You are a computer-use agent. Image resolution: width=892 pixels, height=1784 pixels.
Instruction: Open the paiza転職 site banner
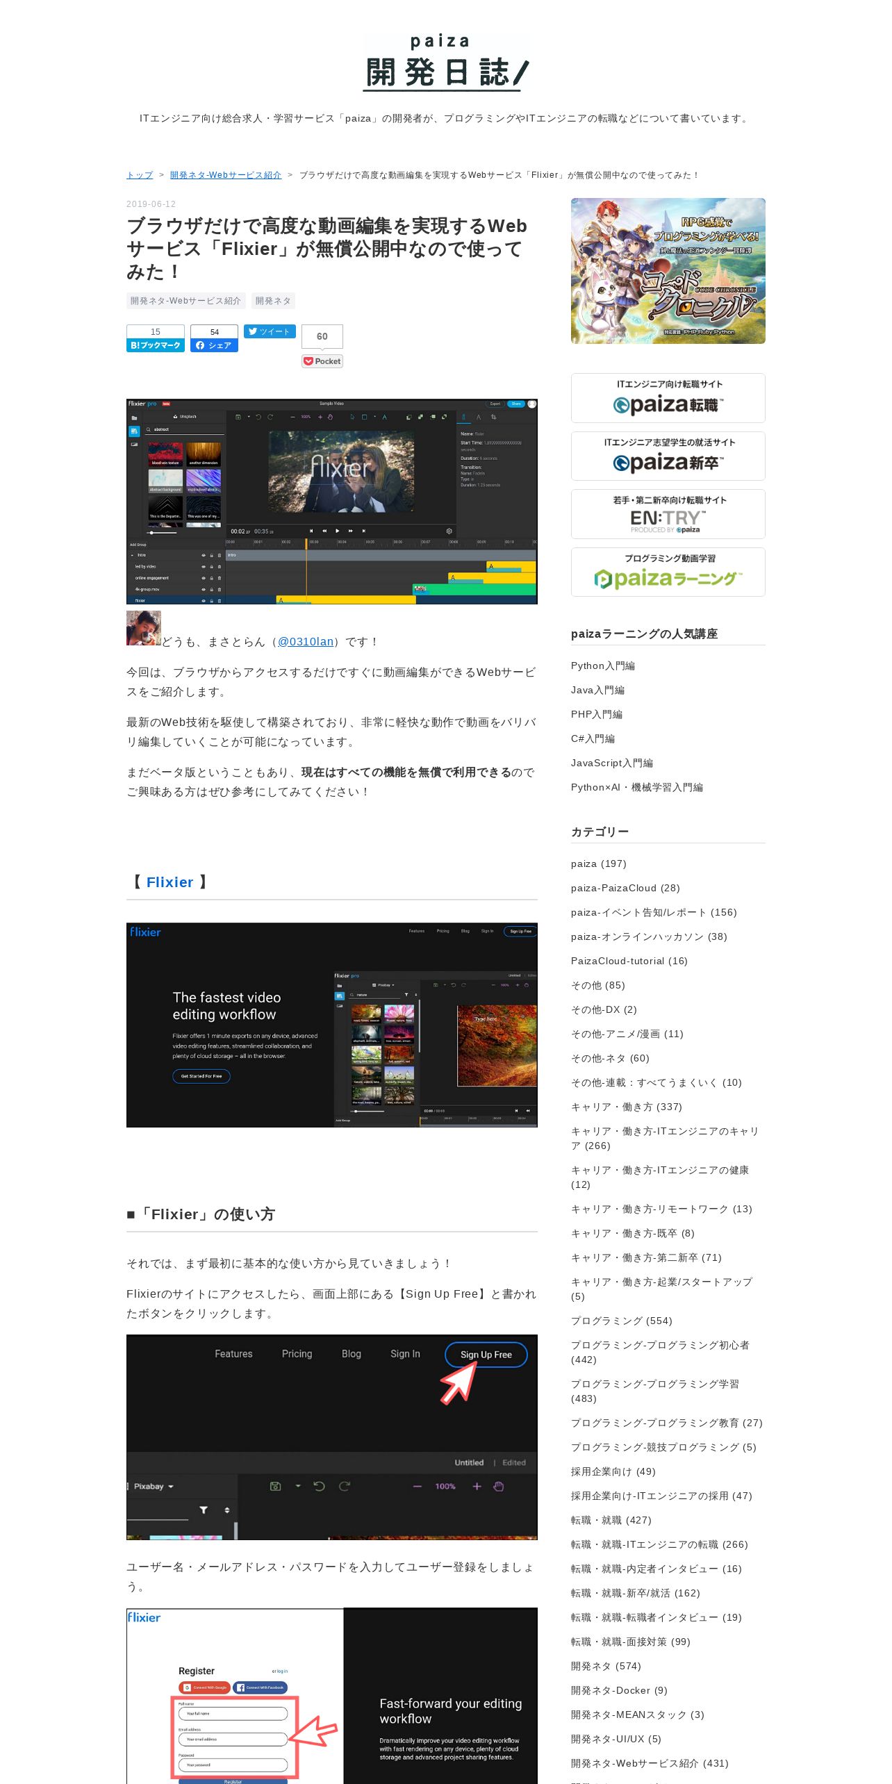coord(668,398)
